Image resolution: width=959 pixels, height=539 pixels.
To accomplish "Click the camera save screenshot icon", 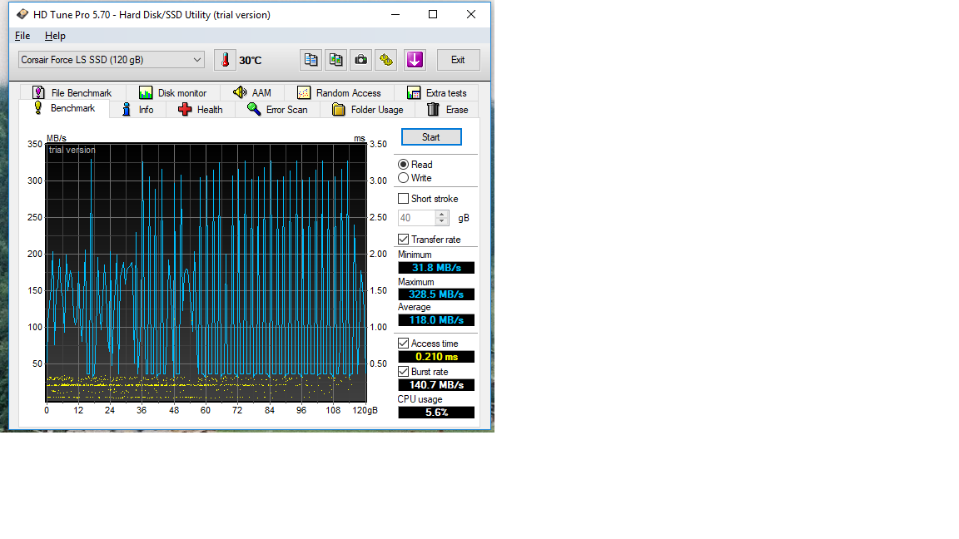I will (x=361, y=60).
